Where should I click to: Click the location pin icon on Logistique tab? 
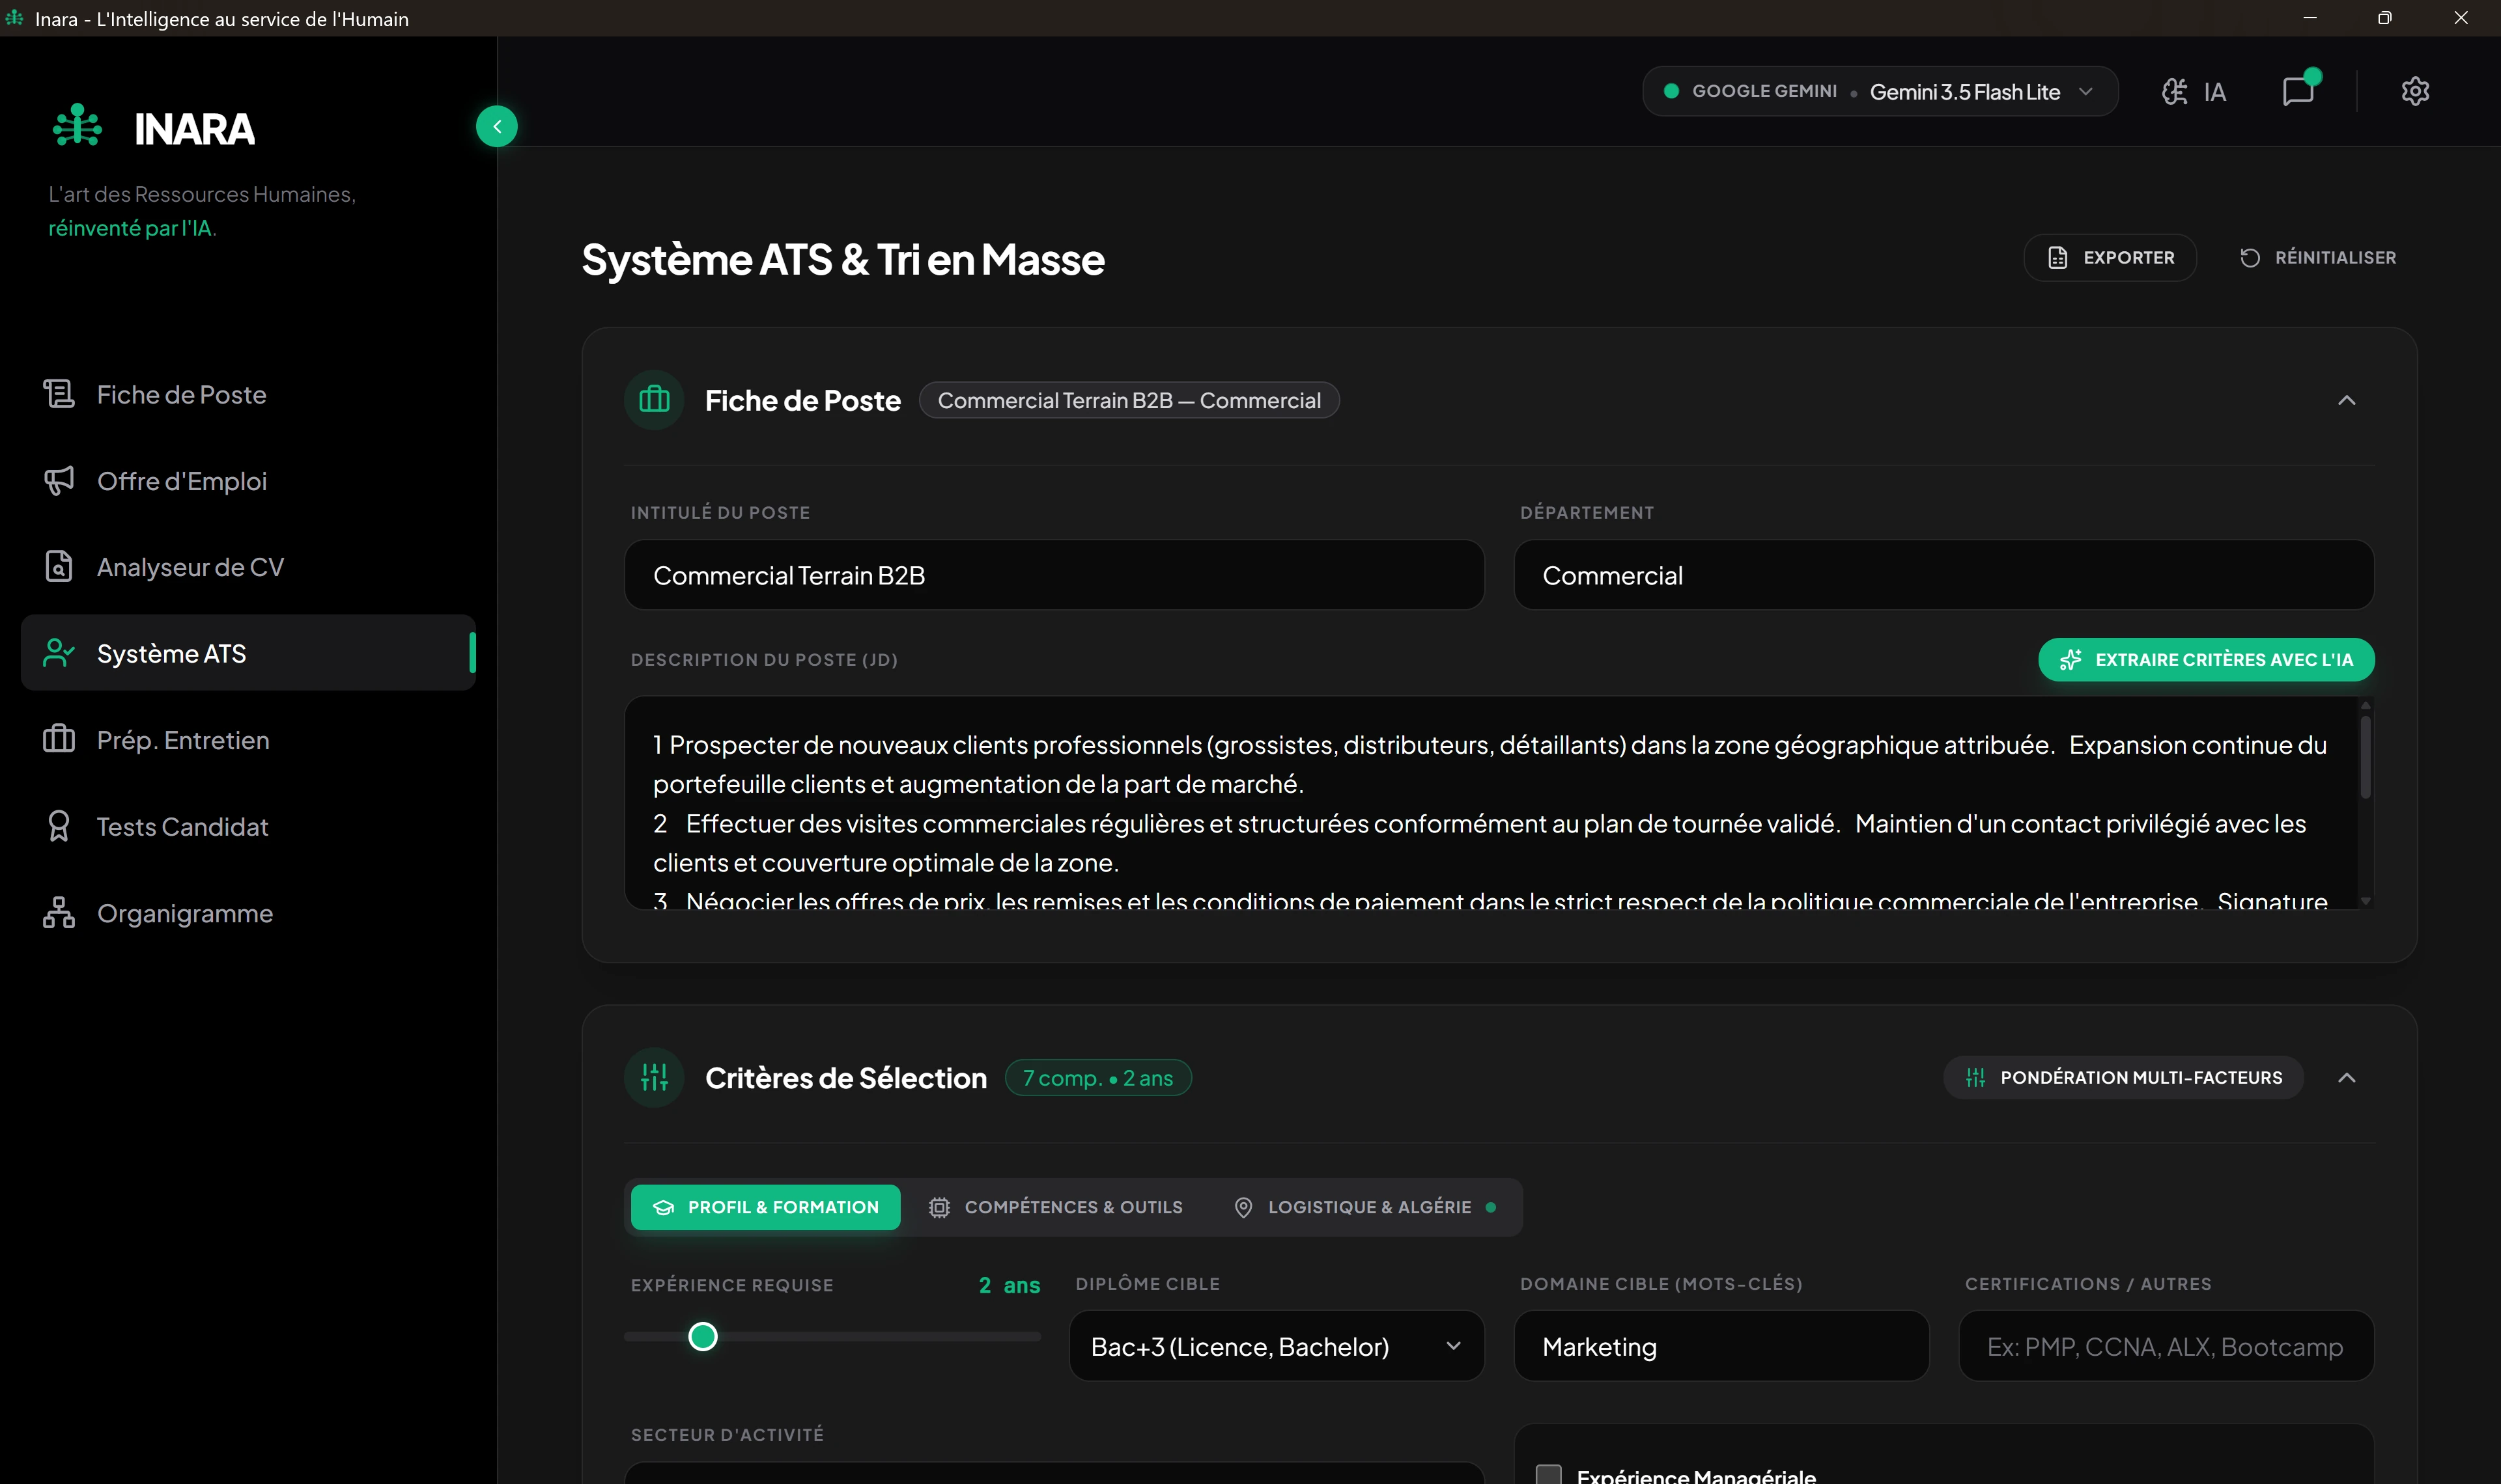point(1243,1207)
